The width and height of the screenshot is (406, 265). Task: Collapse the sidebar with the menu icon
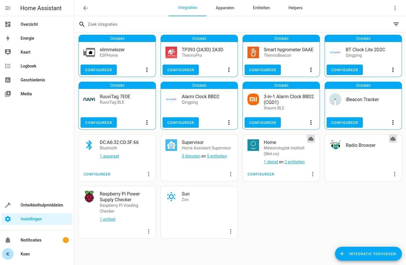pos(8,8)
